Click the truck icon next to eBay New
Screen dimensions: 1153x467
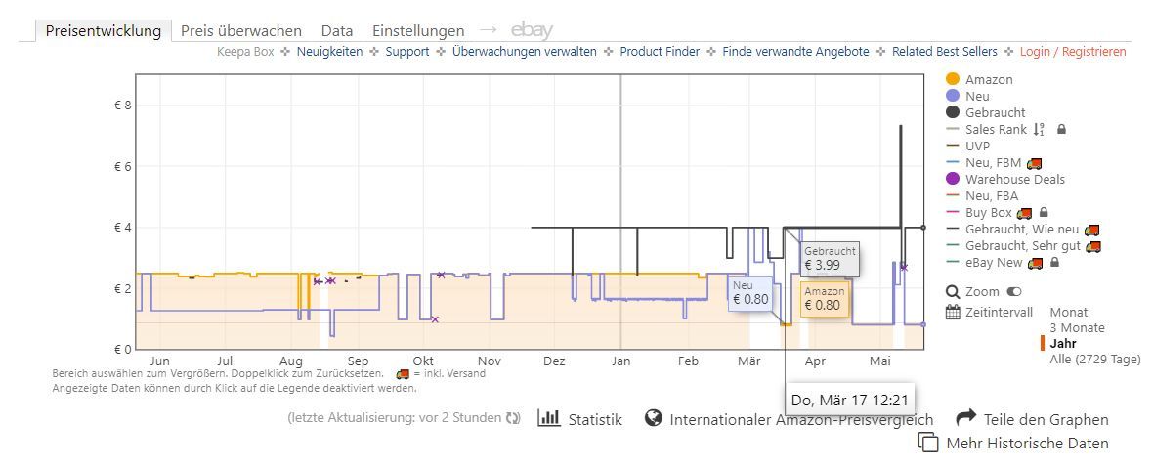pos(1036,263)
